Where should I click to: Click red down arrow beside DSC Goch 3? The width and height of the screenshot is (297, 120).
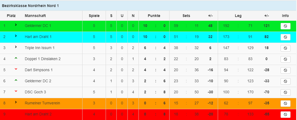click(x=16, y=91)
